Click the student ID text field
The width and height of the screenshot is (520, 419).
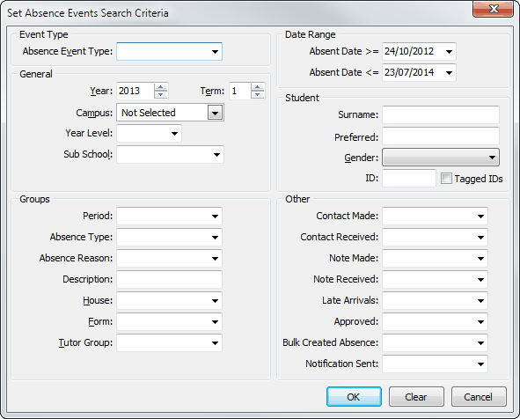[409, 178]
